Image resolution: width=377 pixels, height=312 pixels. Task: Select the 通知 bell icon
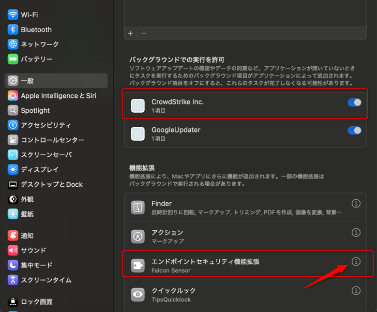tap(13, 235)
